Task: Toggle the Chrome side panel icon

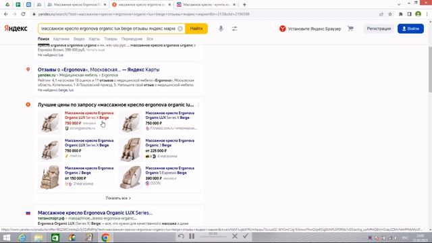Action: (x=410, y=14)
